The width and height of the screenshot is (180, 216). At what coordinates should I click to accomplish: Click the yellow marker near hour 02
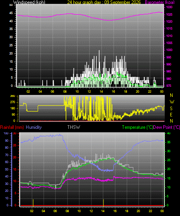[33, 203]
